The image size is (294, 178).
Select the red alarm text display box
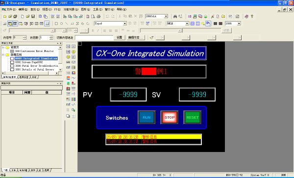click(x=149, y=72)
